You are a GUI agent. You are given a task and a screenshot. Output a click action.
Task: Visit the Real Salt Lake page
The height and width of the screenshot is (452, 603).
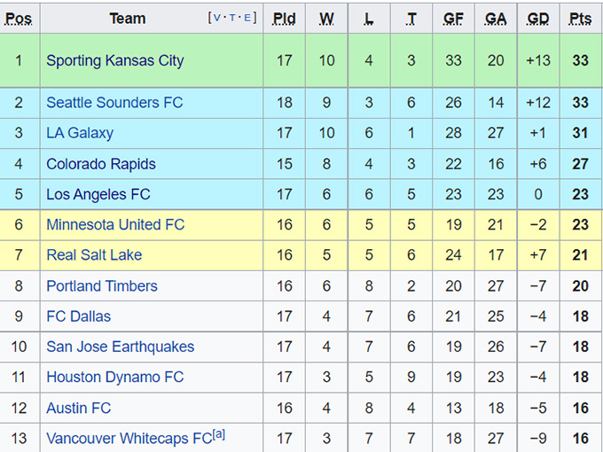click(94, 255)
